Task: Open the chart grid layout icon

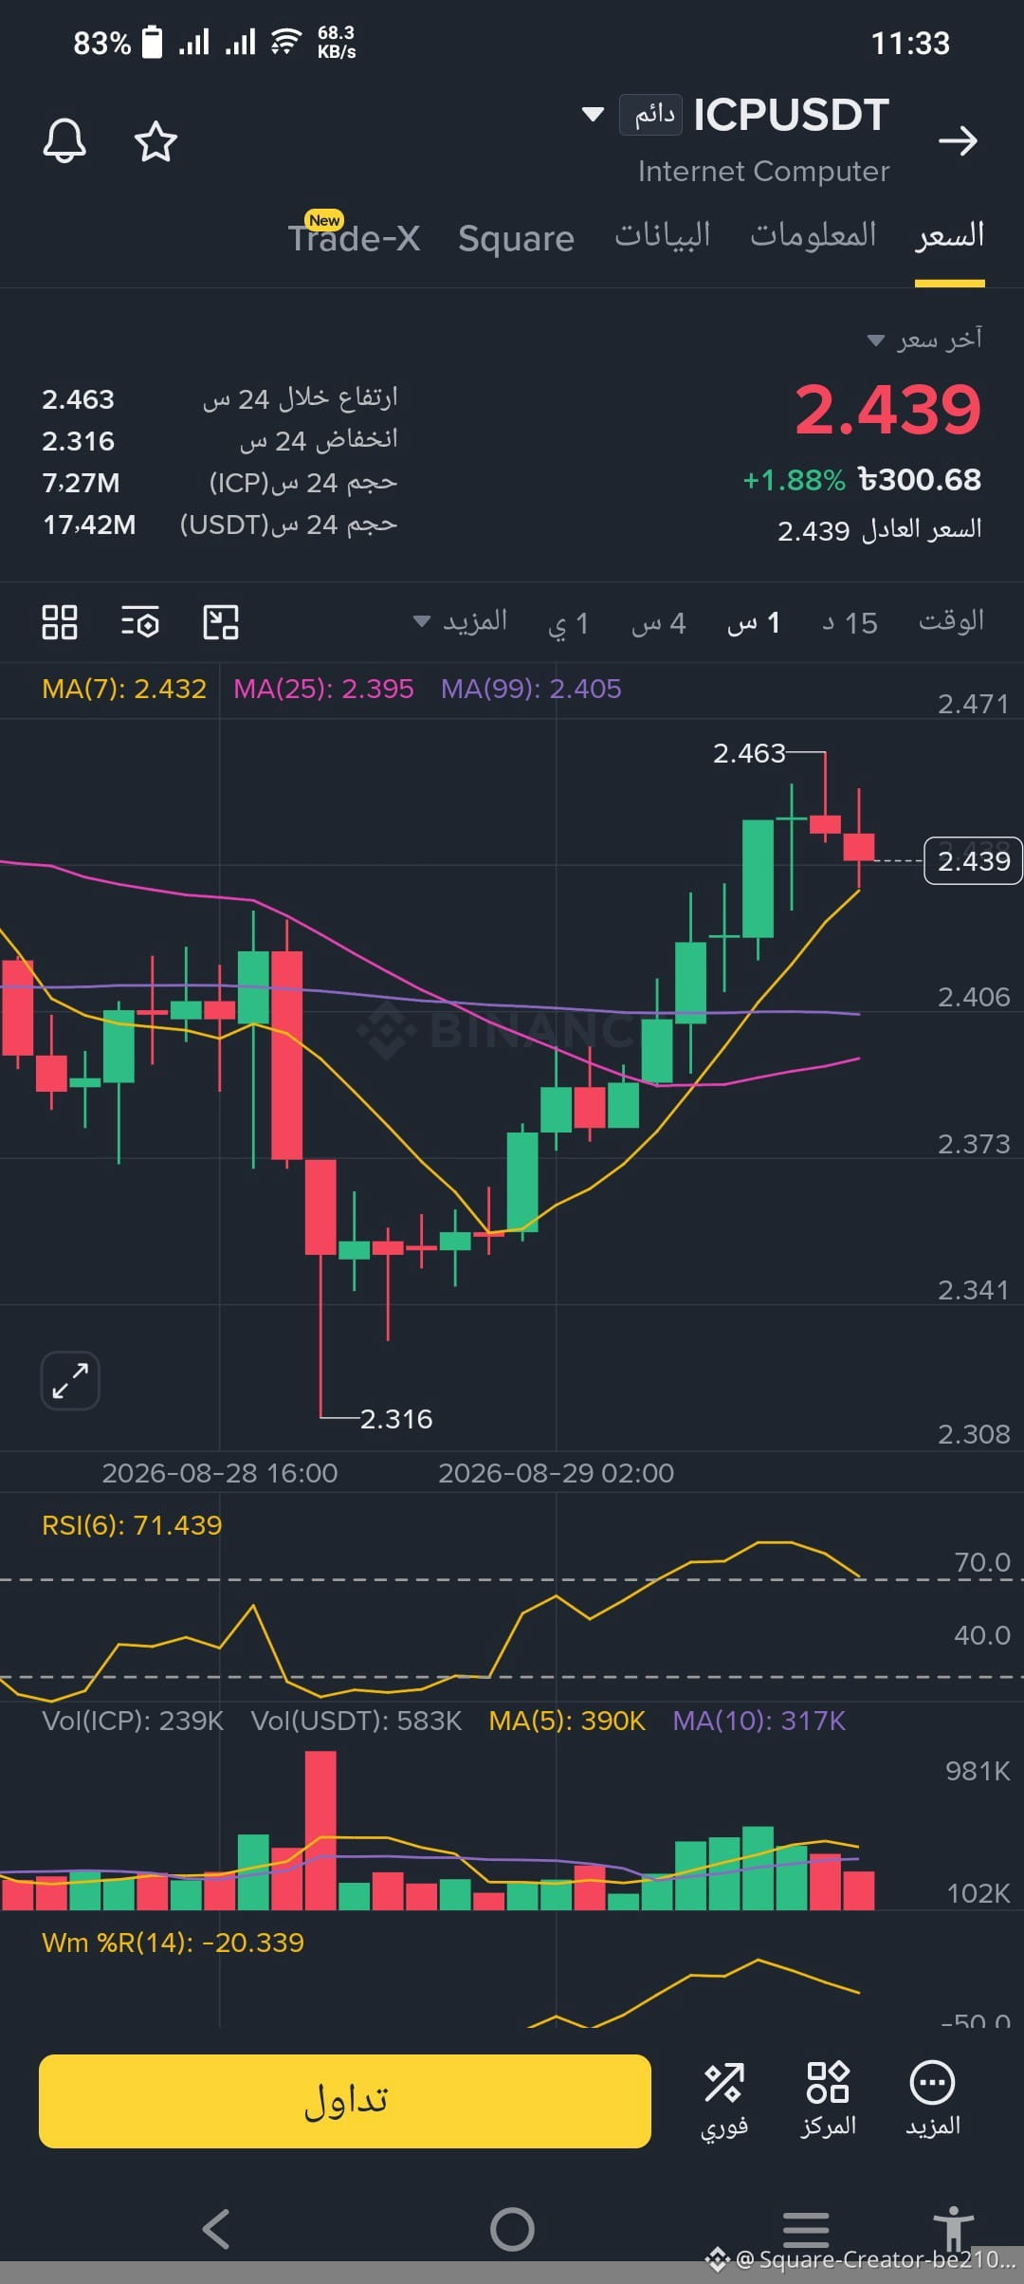Action: pyautogui.click(x=60, y=622)
